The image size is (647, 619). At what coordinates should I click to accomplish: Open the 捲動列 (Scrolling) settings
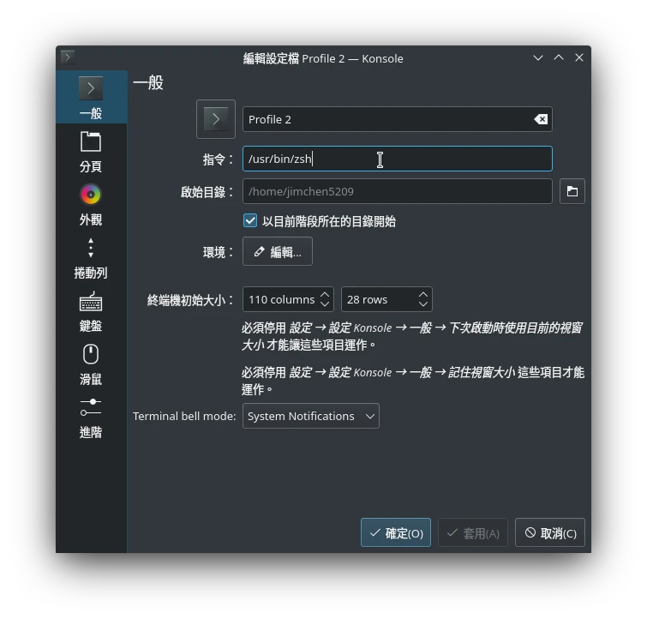(x=91, y=258)
